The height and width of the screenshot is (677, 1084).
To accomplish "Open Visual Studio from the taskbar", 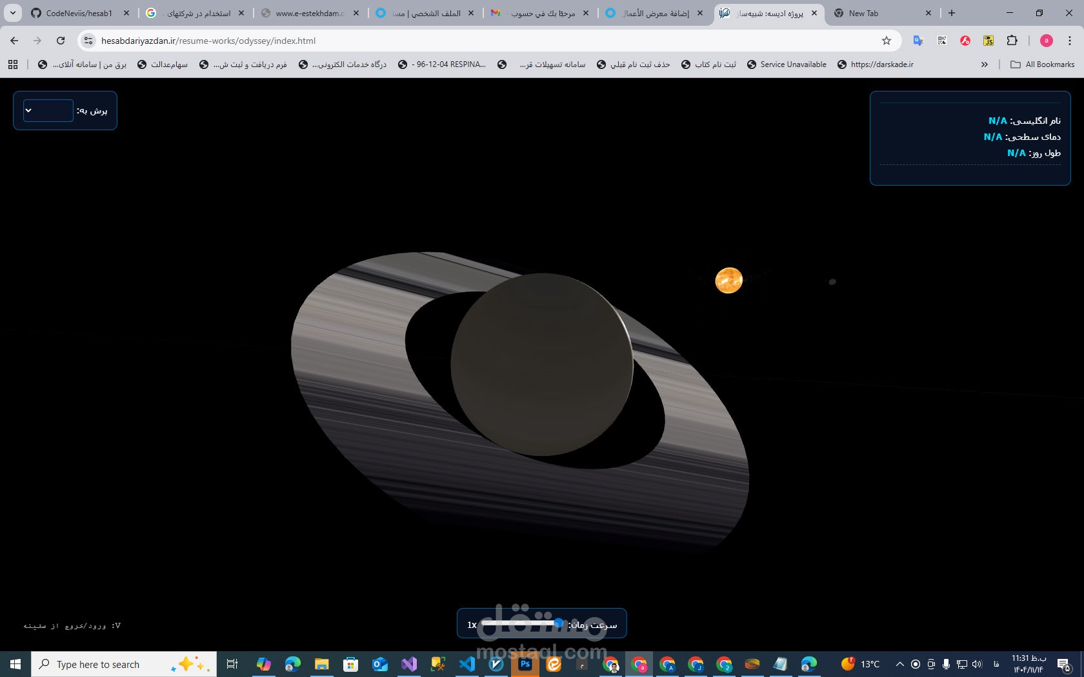I will (409, 664).
